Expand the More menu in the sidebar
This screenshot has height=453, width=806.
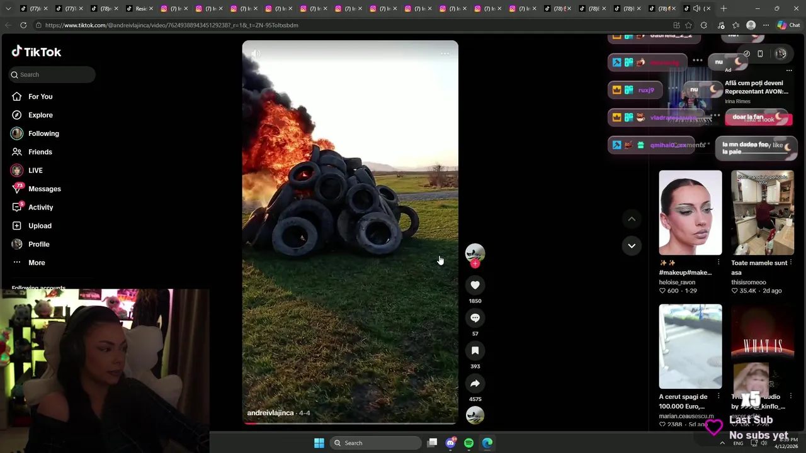[37, 262]
